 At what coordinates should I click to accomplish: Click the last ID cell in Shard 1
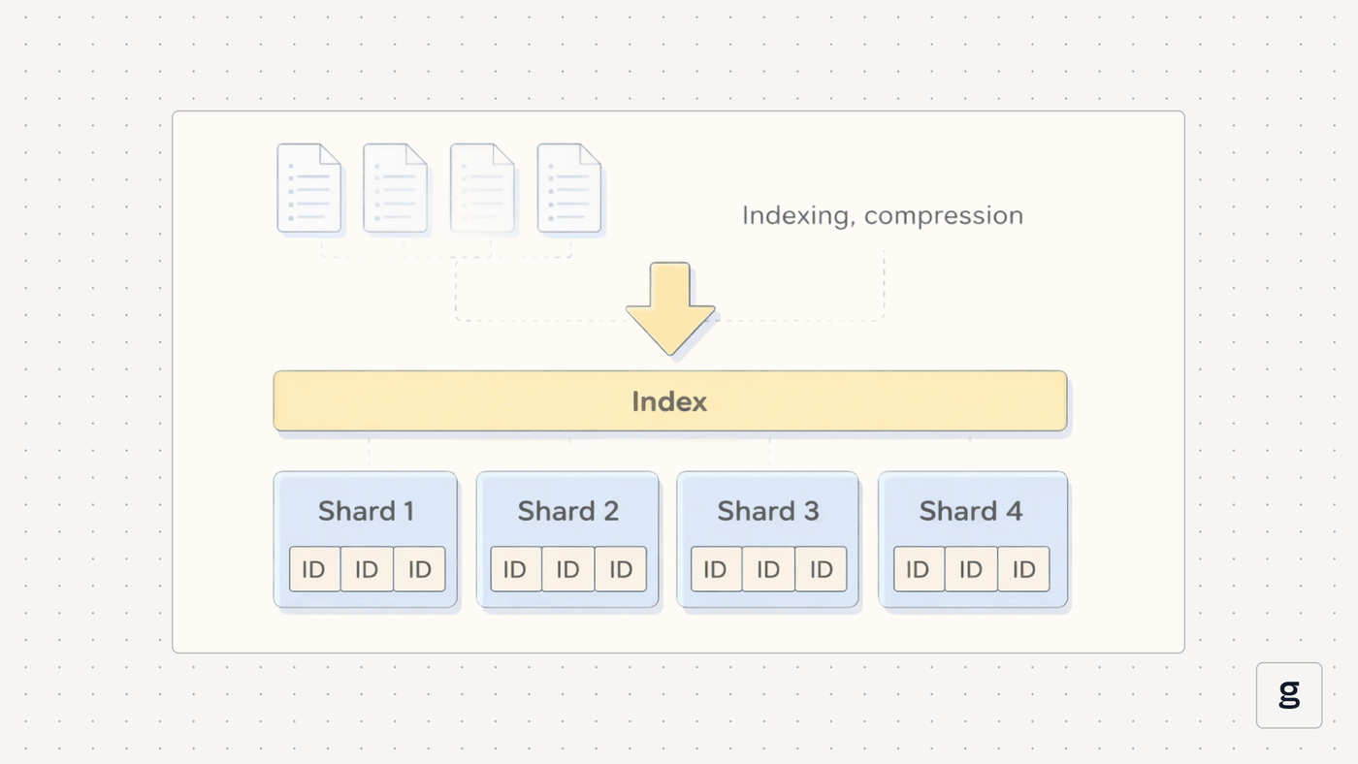(x=420, y=569)
